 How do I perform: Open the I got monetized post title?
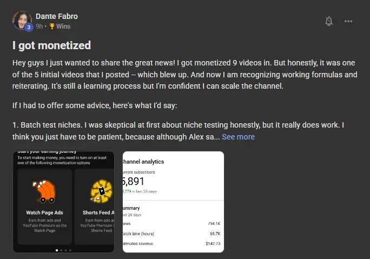tap(51, 45)
